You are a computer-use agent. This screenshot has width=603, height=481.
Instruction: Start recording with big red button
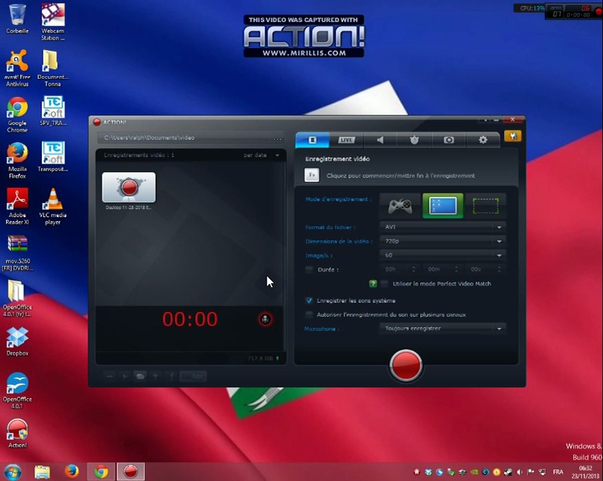click(x=406, y=365)
